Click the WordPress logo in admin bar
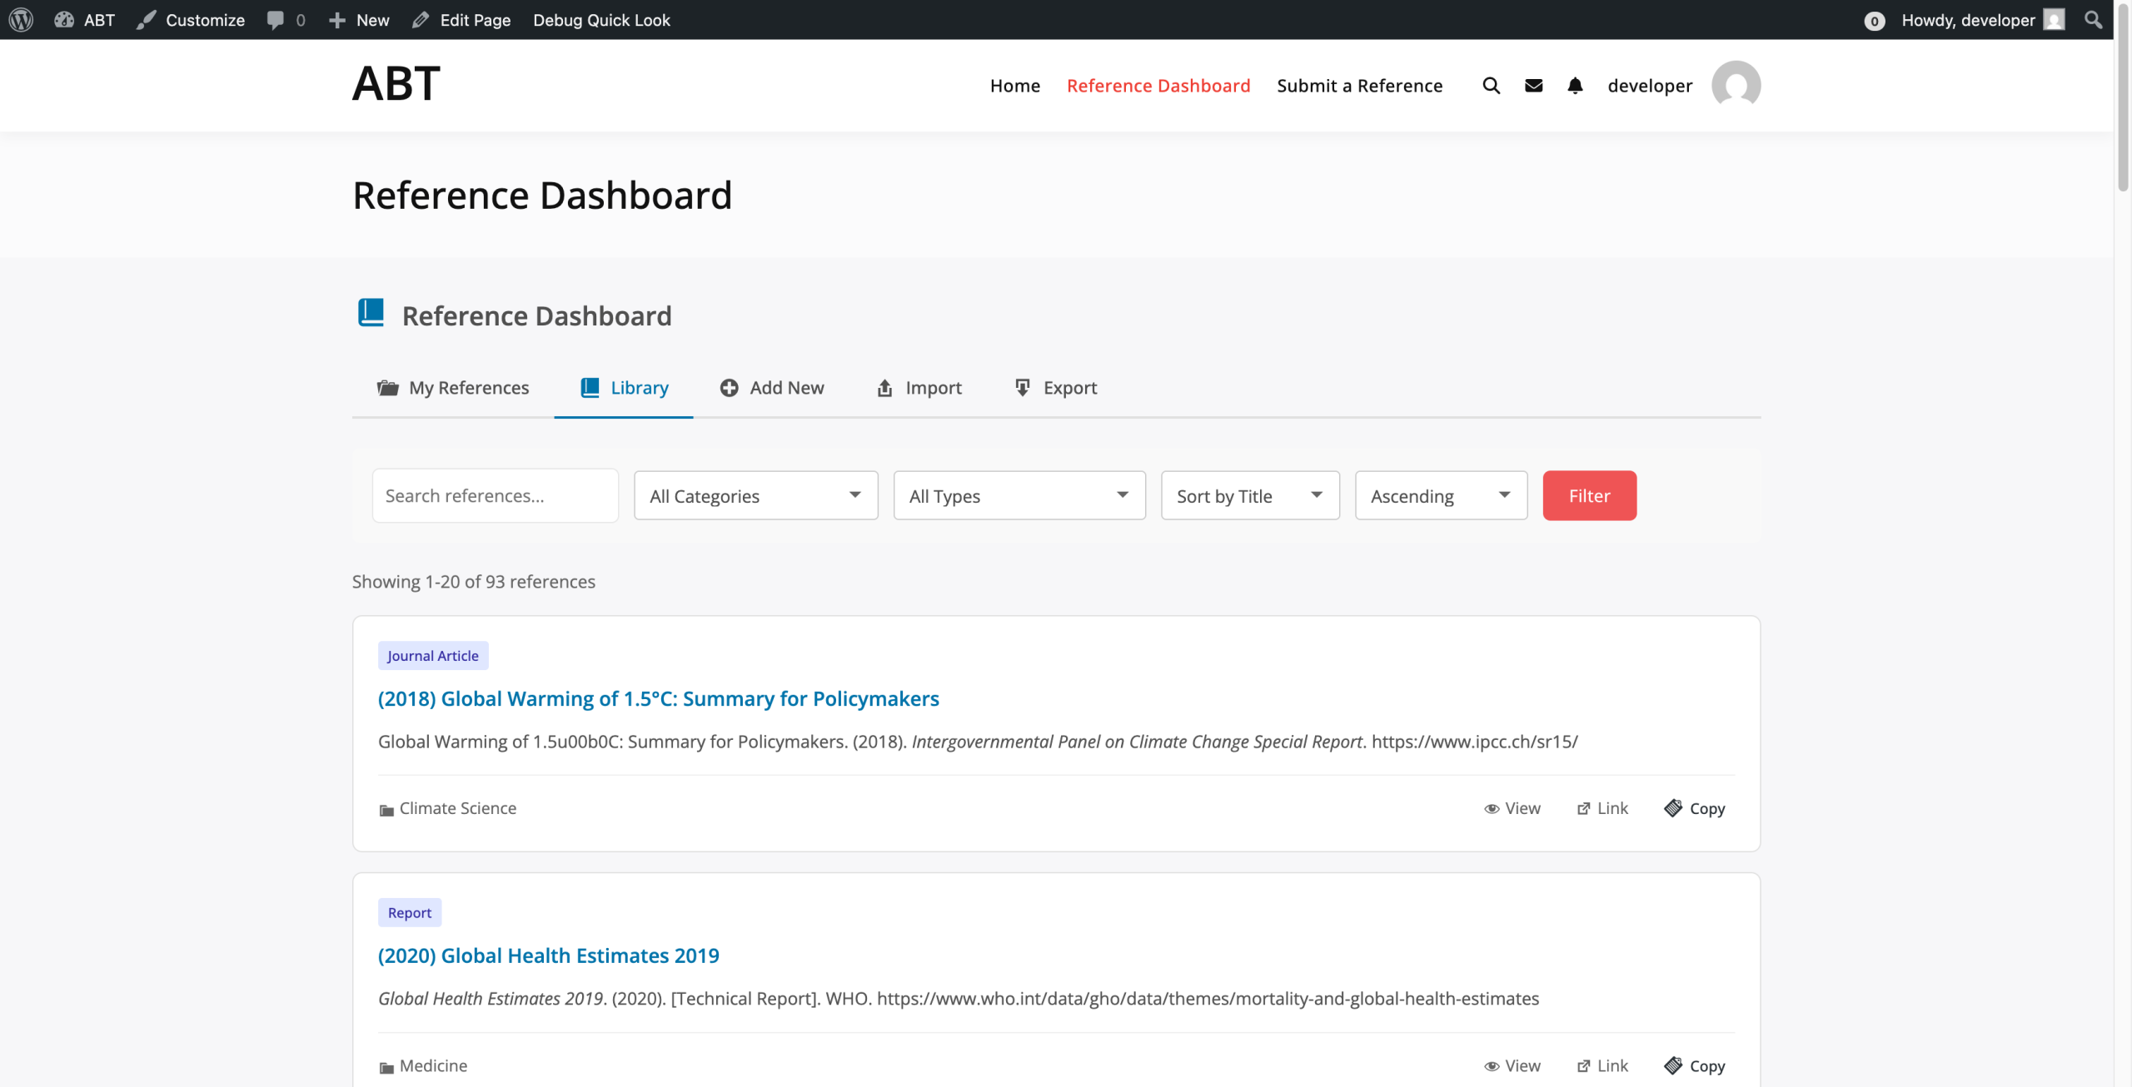This screenshot has height=1087, width=2132. [x=21, y=20]
